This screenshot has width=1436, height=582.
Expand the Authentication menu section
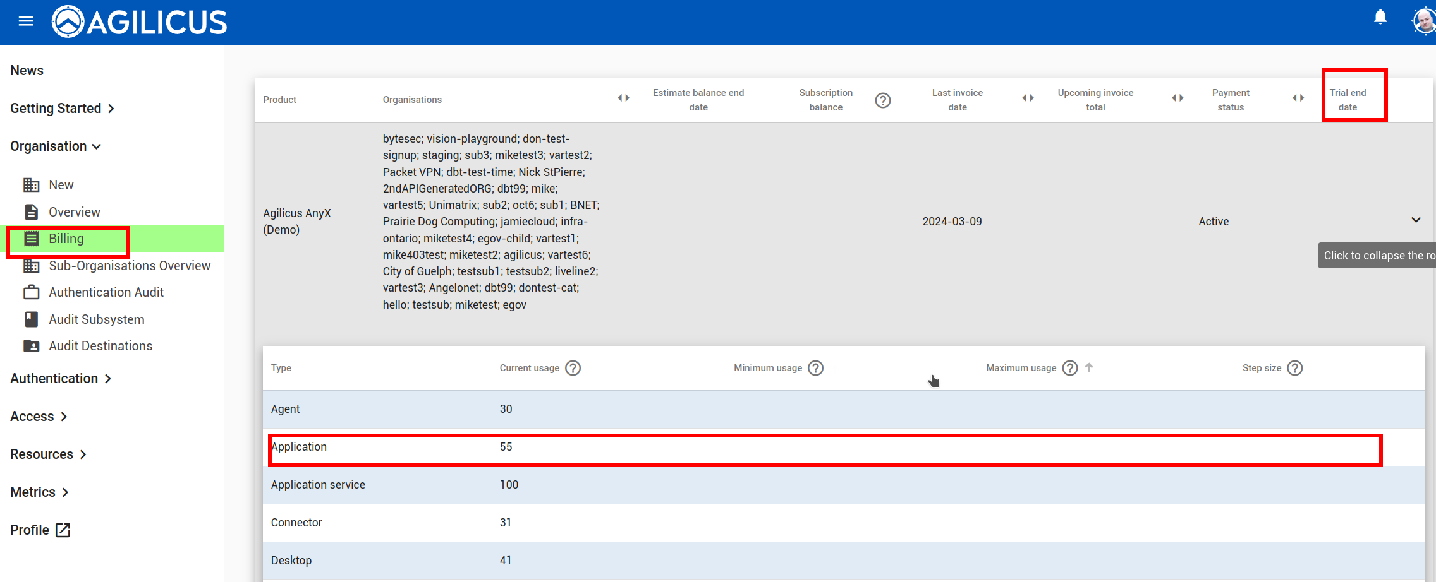[x=61, y=379]
